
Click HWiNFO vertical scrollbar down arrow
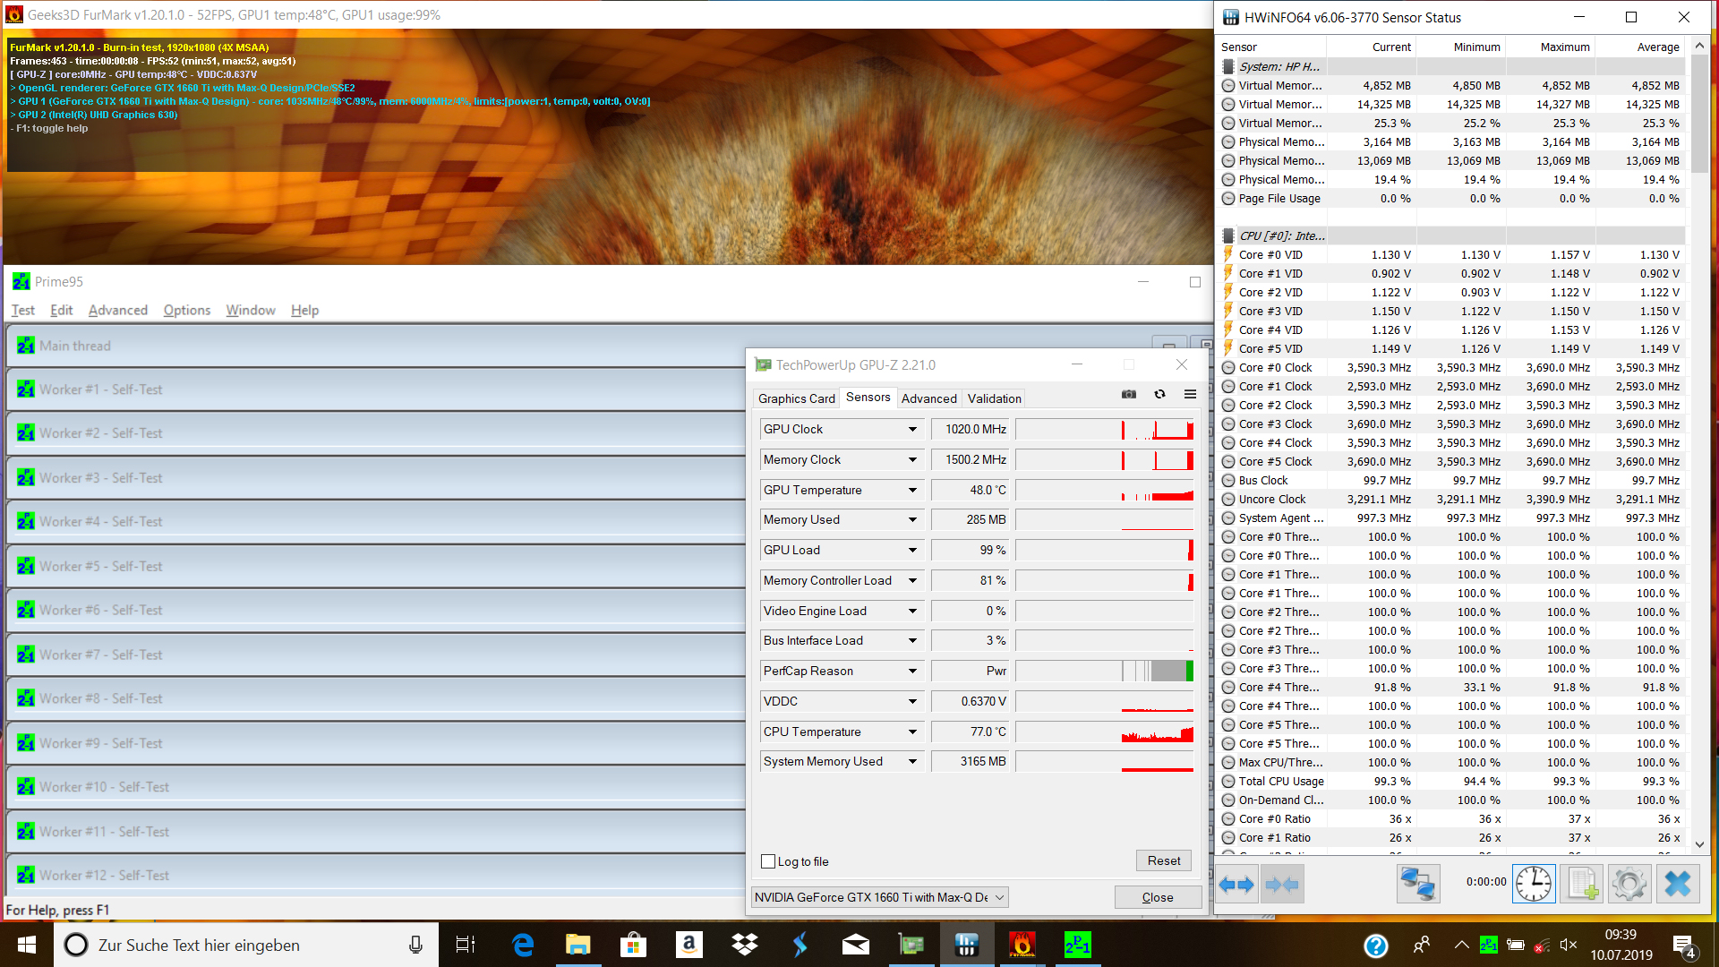[1699, 843]
